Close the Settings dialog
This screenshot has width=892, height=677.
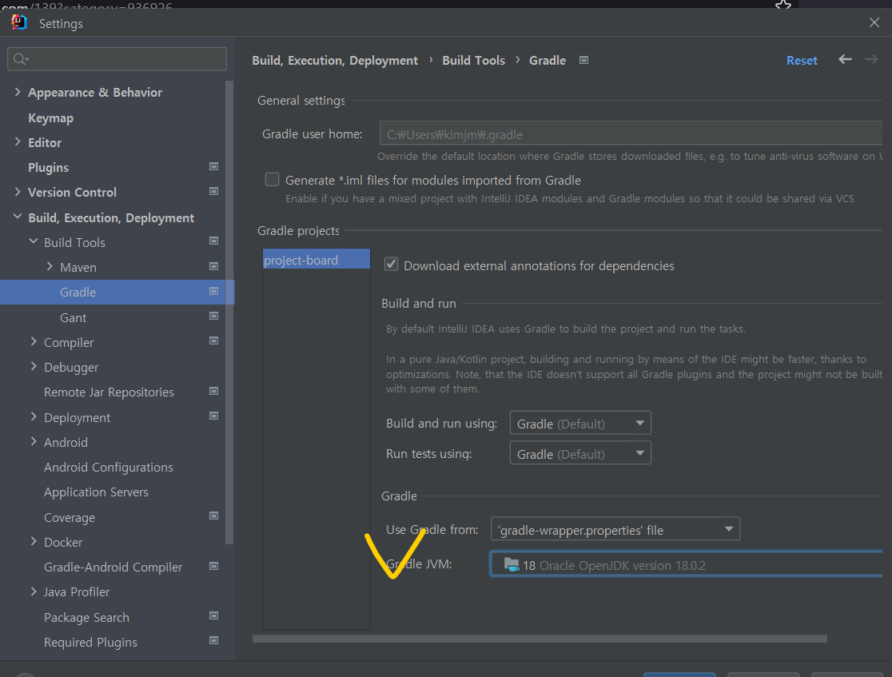pos(874,22)
